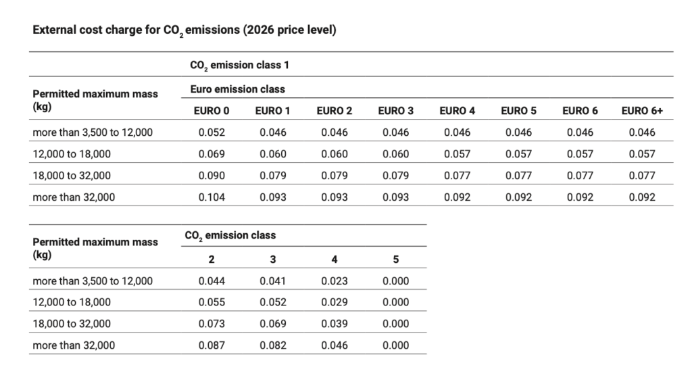Viewport: 692px width, 369px height.
Task: Click the 0.090 value cell
Action: [x=212, y=176]
